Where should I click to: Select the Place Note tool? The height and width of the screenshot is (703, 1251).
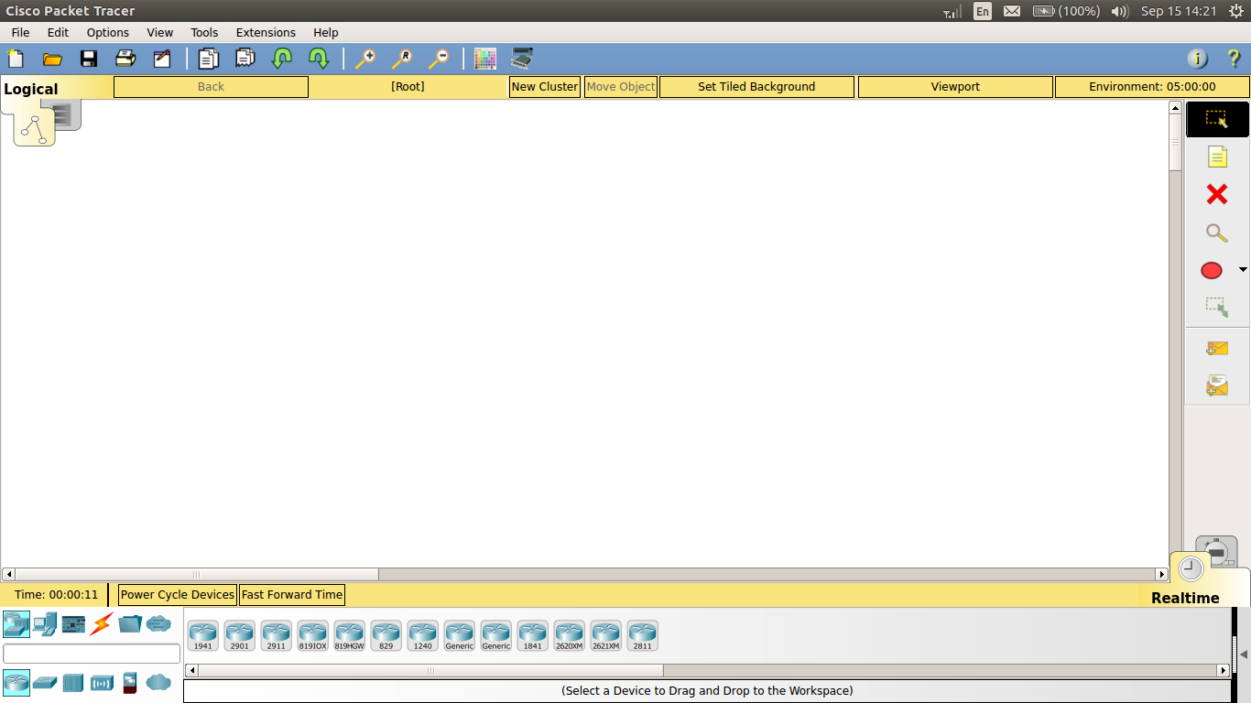click(1216, 157)
